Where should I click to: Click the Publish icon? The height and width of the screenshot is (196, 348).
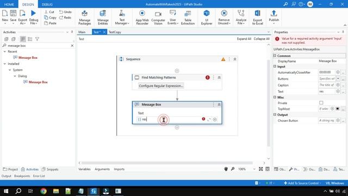274,13
